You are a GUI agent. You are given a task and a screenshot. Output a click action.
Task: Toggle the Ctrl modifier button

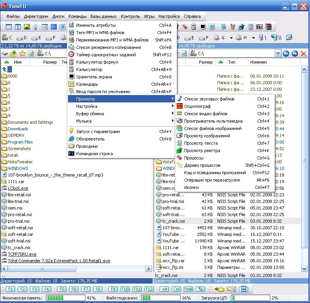point(176,289)
